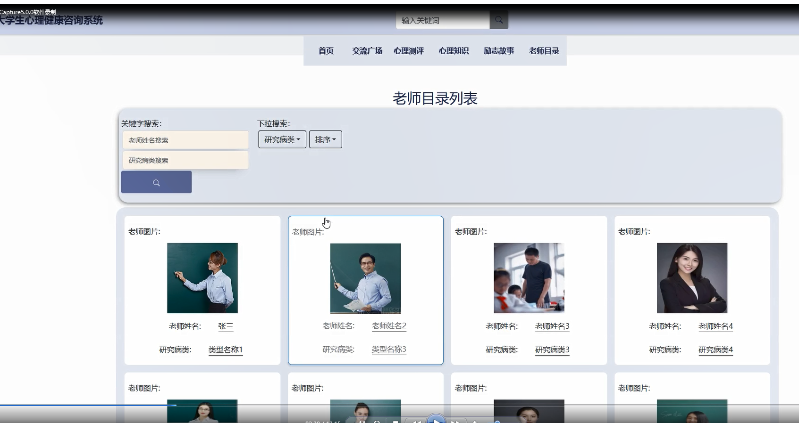Click the 研究病类搜索 input box
The image size is (799, 423).
click(185, 160)
